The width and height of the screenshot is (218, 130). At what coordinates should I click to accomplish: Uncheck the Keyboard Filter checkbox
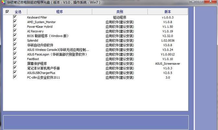coord(15,17)
